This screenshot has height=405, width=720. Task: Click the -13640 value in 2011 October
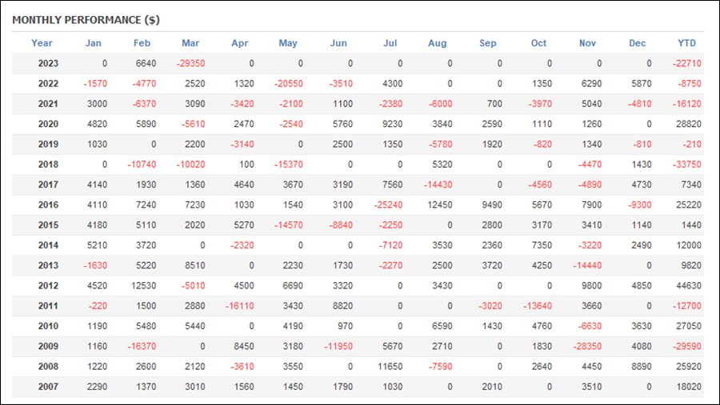538,305
